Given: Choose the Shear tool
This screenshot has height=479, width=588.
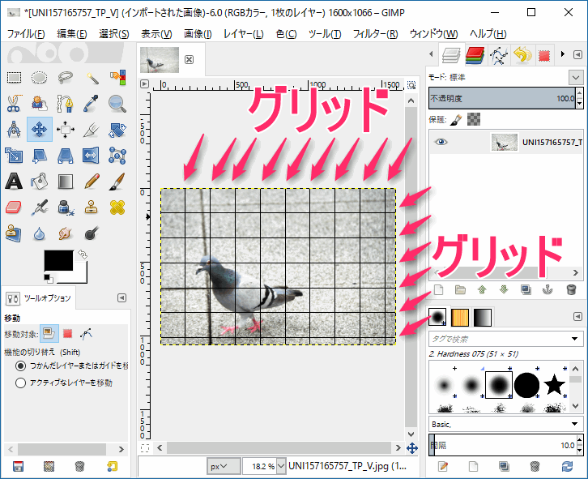Looking at the screenshot, I should (39, 156).
